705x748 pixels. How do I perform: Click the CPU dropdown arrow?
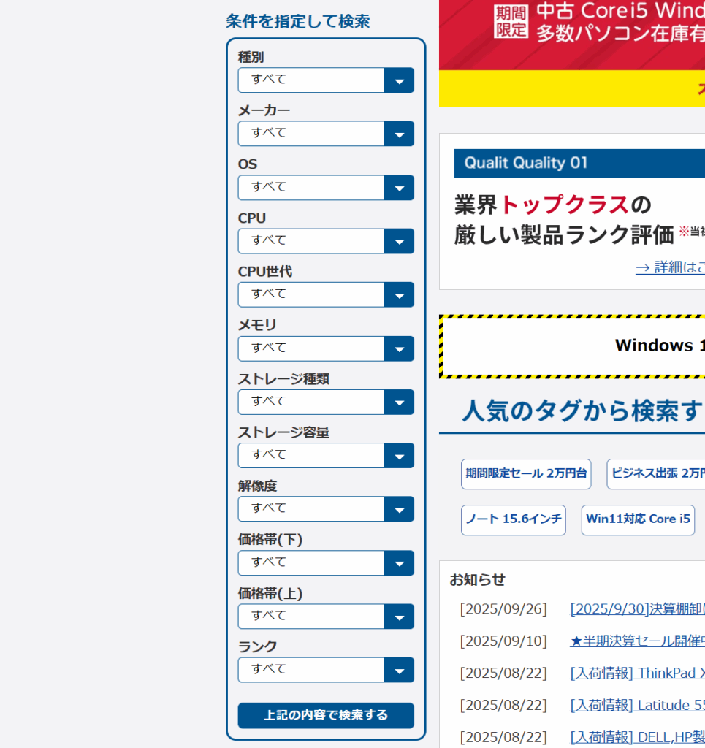point(399,241)
